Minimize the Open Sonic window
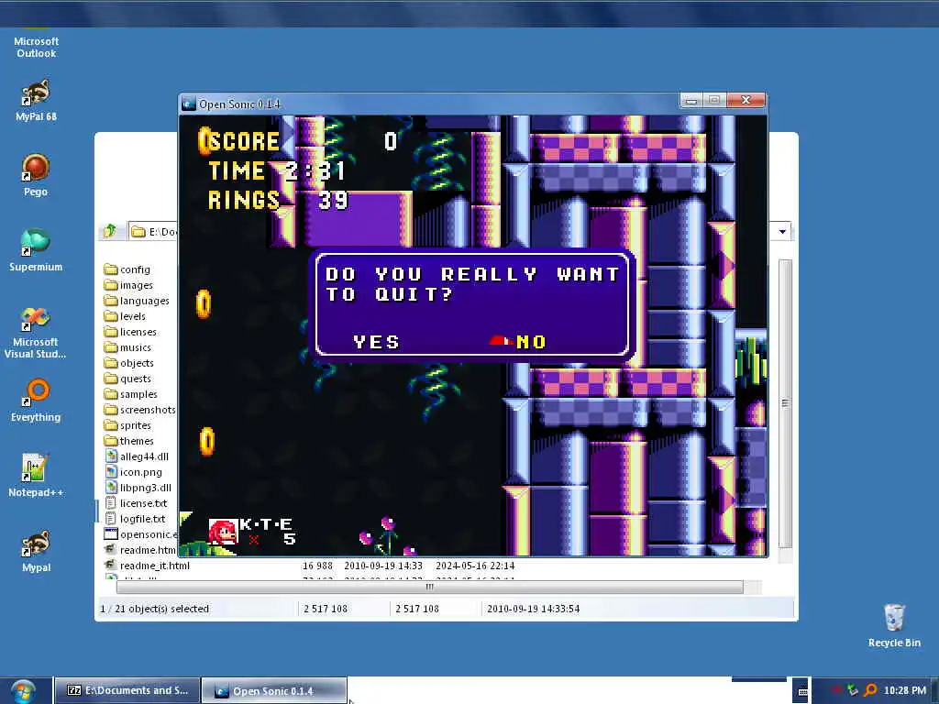This screenshot has width=939, height=704. coord(691,101)
